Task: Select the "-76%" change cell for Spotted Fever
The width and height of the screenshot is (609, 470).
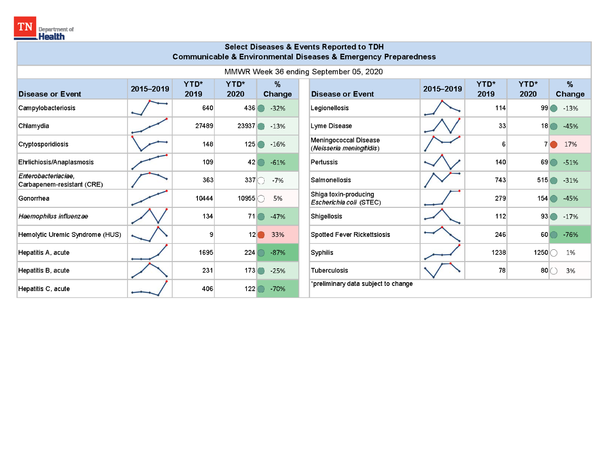Action: pyautogui.click(x=570, y=235)
